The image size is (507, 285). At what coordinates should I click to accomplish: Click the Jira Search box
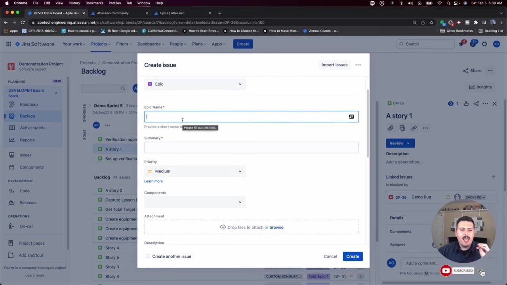coord(425,44)
